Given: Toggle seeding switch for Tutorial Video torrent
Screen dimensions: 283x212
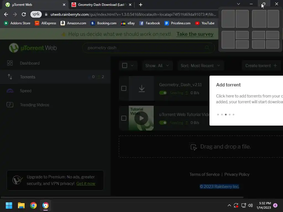Looking at the screenshot, I should click(163, 123).
